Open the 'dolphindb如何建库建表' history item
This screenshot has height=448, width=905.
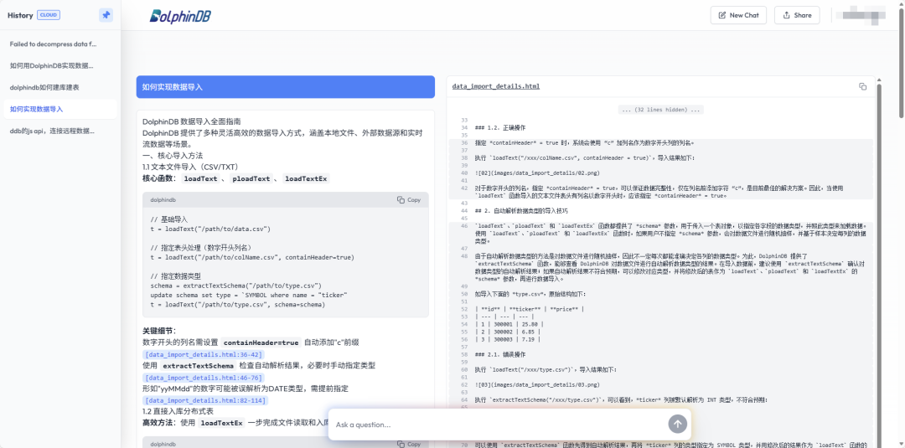click(60, 87)
